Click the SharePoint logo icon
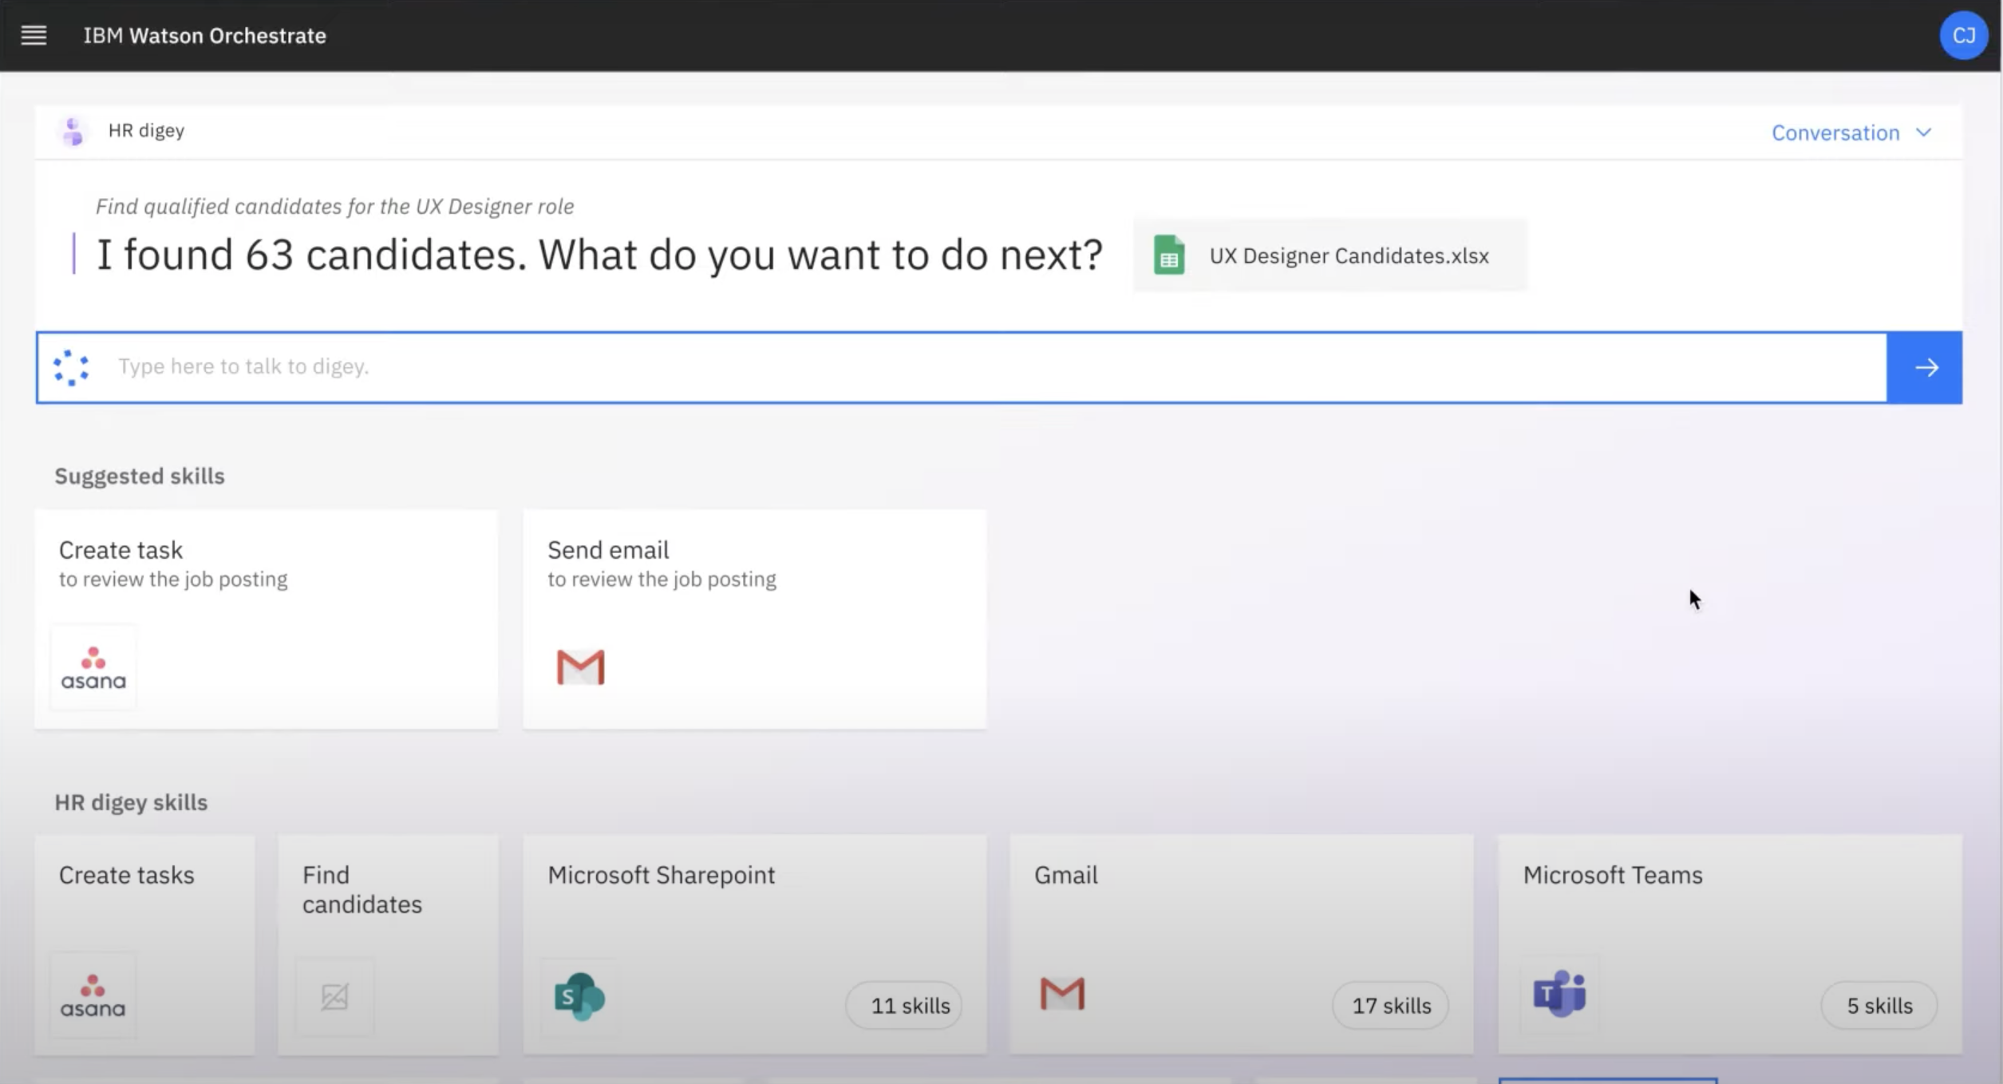This screenshot has height=1084, width=2003. [x=580, y=996]
